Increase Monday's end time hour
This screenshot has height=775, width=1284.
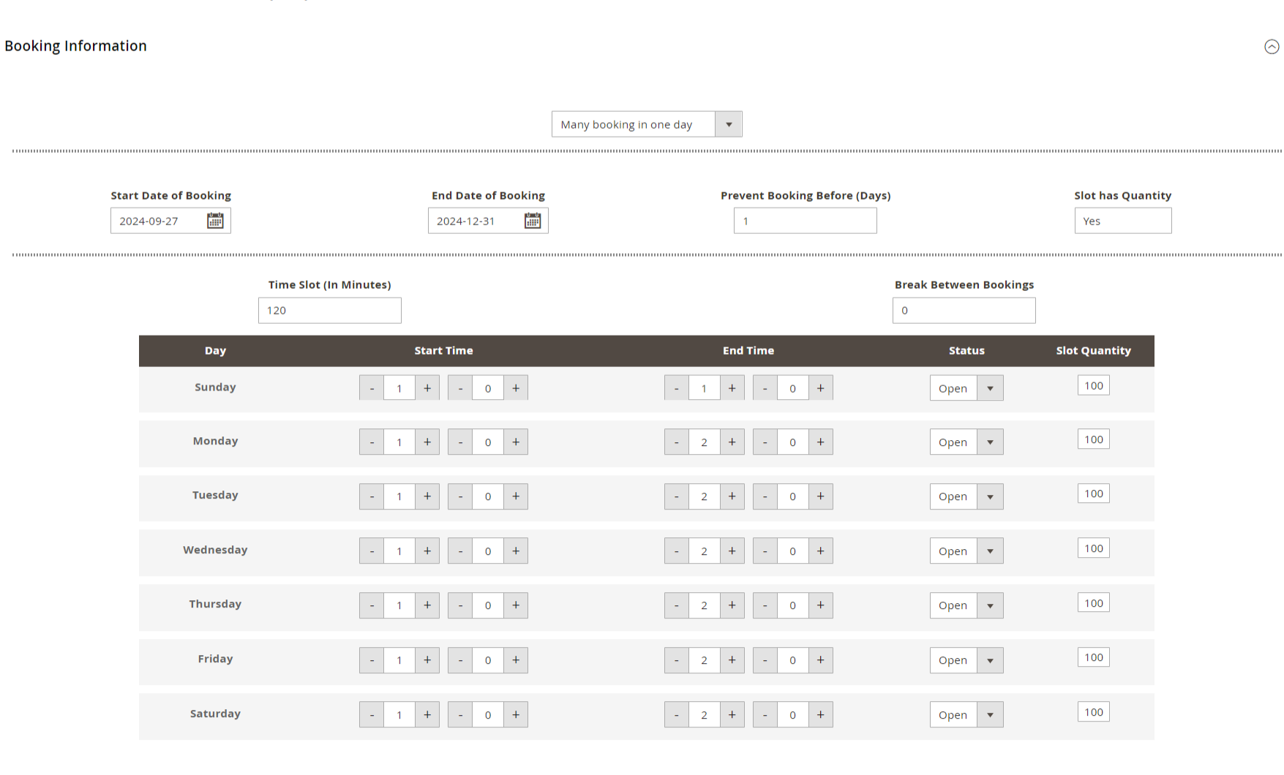point(732,442)
